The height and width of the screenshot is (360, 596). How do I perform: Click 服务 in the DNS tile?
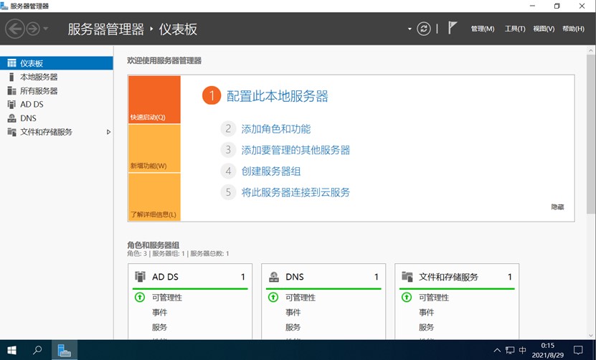pyautogui.click(x=293, y=327)
